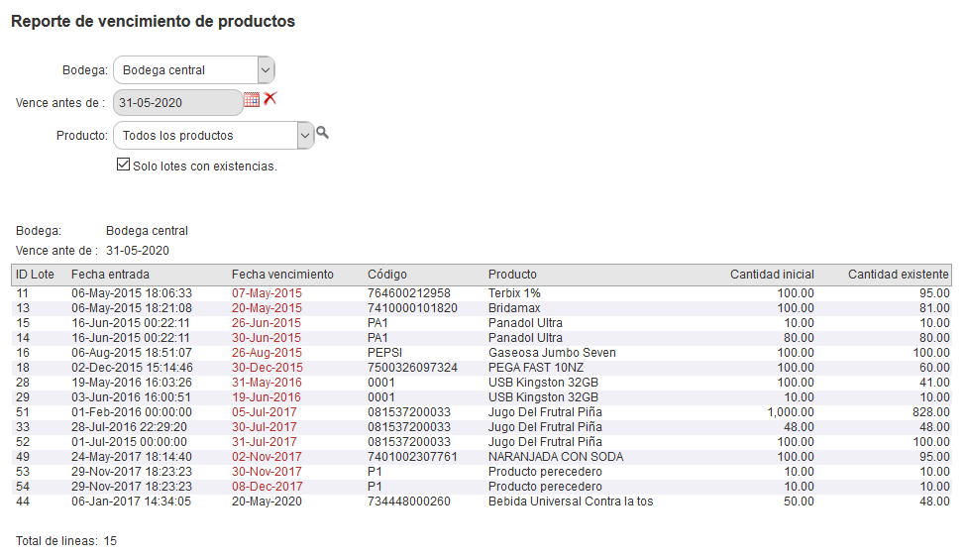Click the 'Producto' column header
The height and width of the screenshot is (558, 966).
[512, 275]
